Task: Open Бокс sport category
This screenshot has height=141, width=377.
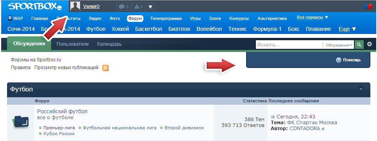Action: pos(293,29)
